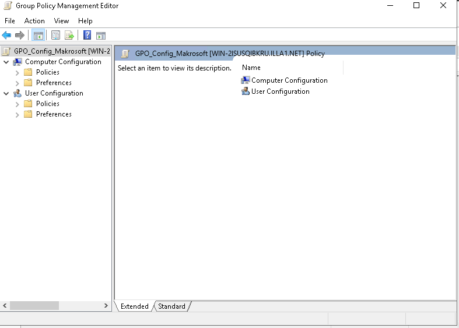This screenshot has height=328, width=459.
Task: Select Preferences label under User Configuration
Action: point(54,114)
